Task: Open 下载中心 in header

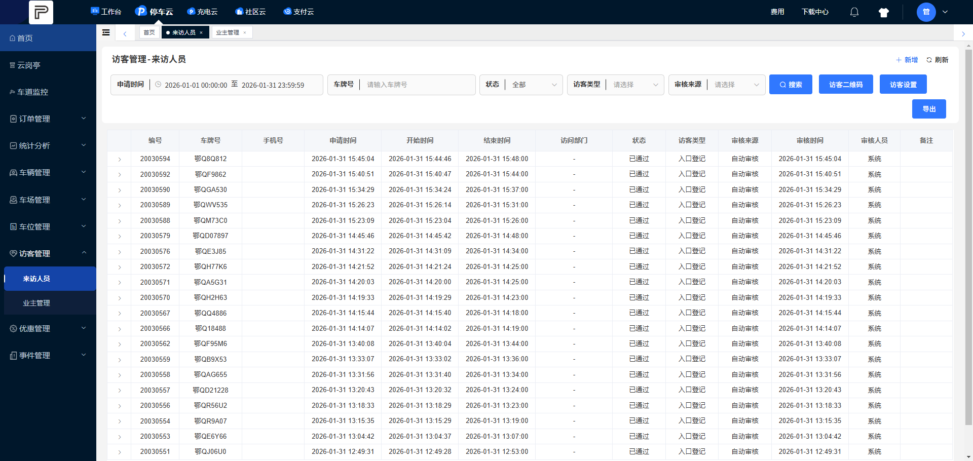Action: (815, 12)
